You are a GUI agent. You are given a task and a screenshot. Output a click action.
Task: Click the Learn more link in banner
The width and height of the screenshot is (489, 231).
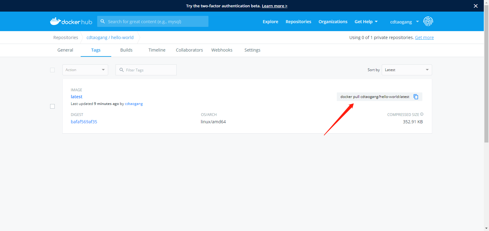pyautogui.click(x=274, y=6)
